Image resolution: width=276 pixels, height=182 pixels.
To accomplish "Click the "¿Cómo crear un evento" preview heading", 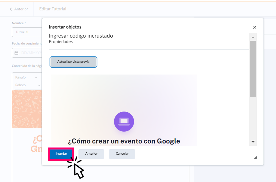I will click(124, 141).
